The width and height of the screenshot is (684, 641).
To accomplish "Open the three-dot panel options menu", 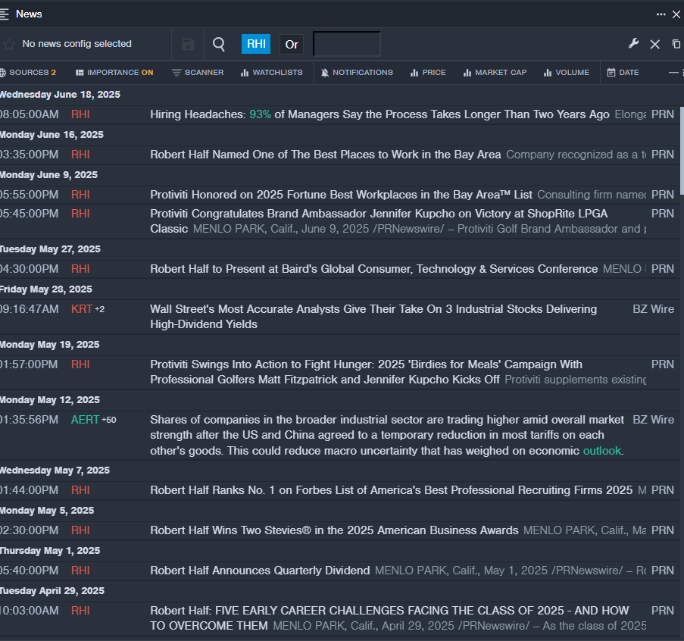I will click(x=661, y=14).
